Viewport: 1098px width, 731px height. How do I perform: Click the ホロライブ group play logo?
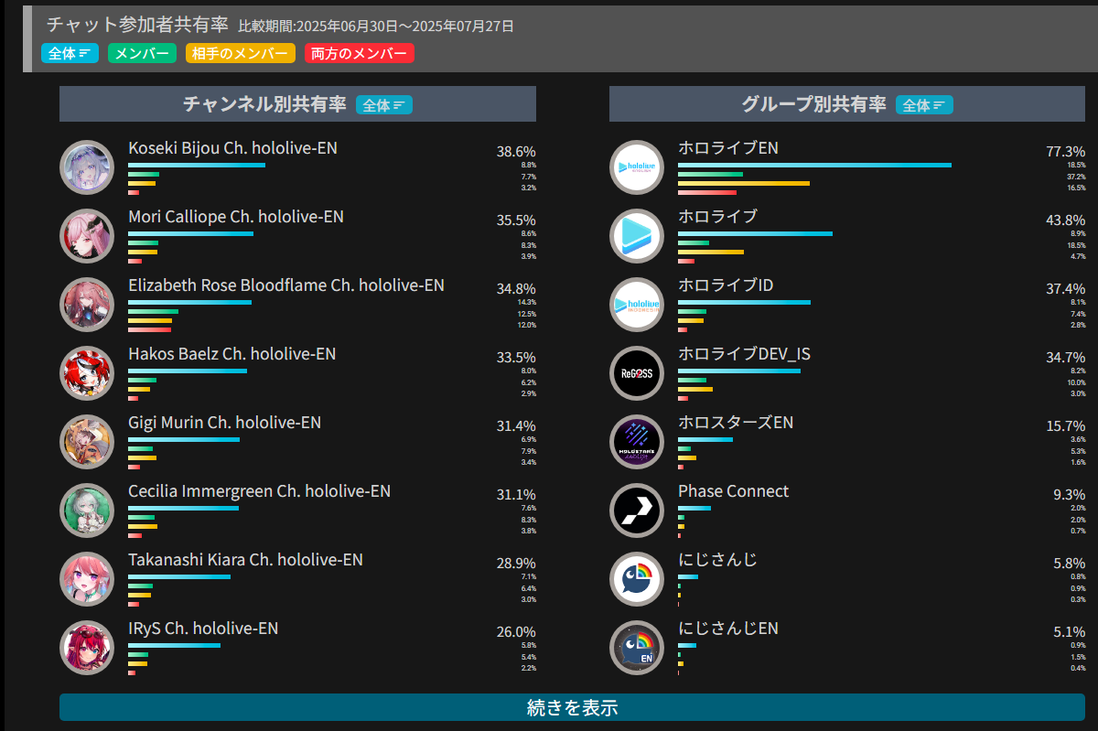(x=636, y=235)
